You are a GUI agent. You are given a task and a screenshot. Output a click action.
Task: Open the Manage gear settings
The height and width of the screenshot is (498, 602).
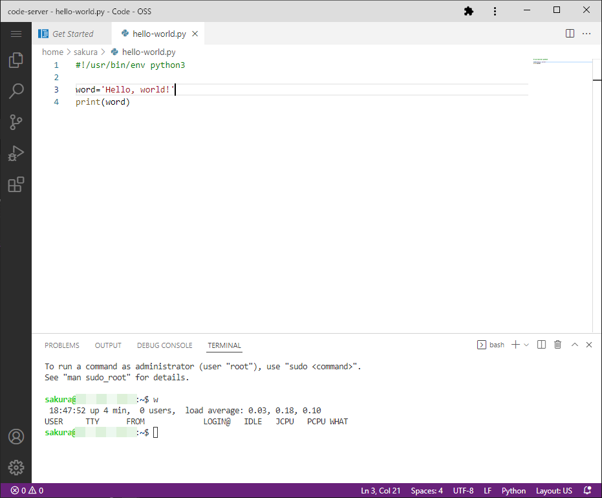click(16, 467)
